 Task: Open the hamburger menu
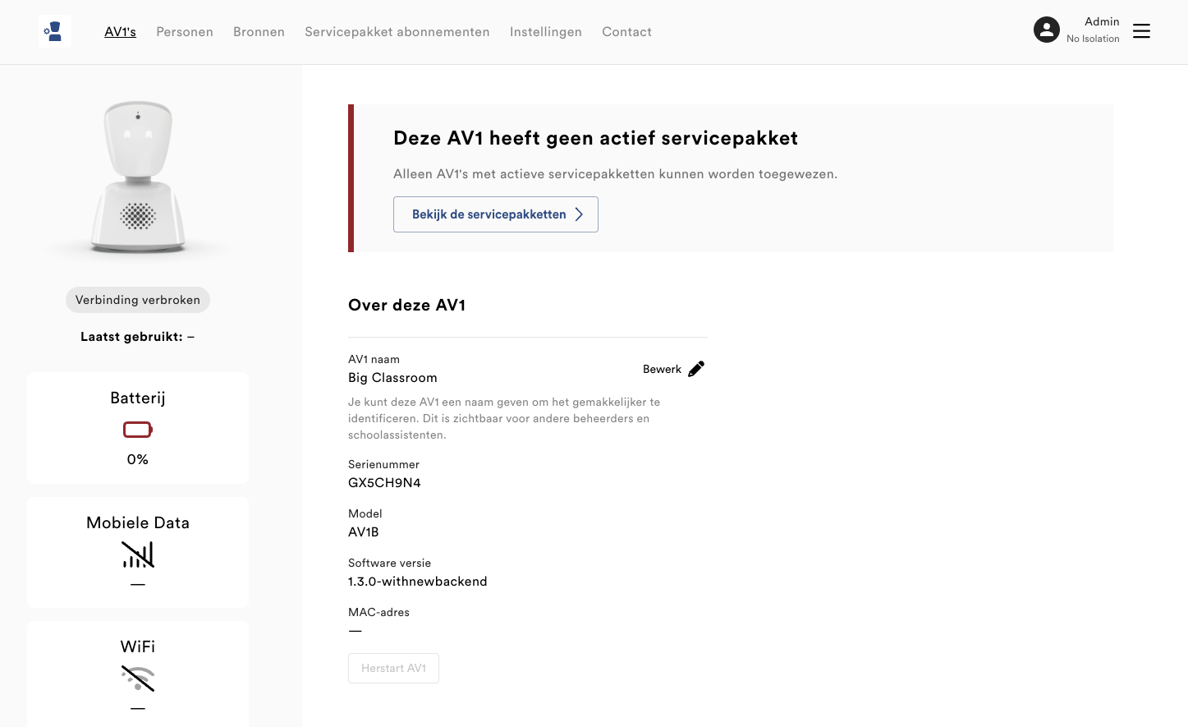[1141, 31]
